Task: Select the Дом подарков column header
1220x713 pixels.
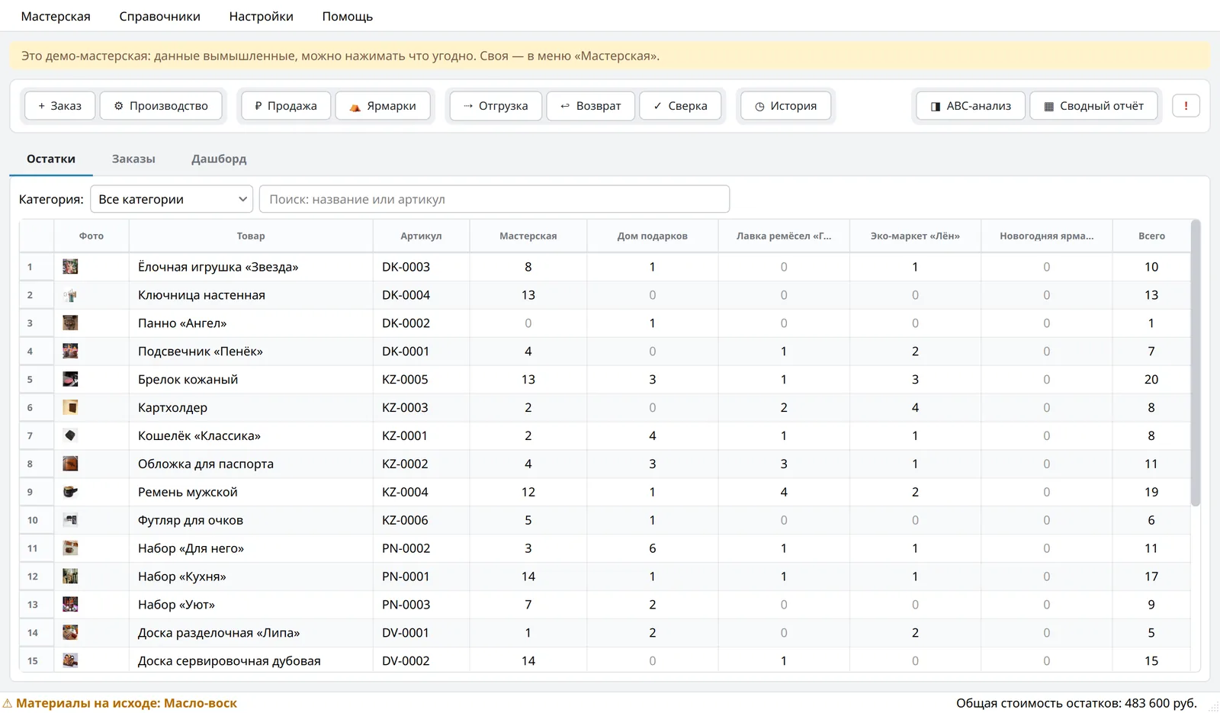Action: [x=652, y=236]
